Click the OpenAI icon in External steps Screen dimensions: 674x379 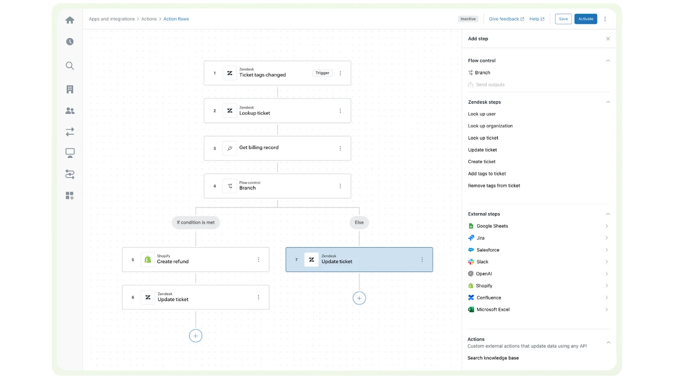click(x=471, y=273)
